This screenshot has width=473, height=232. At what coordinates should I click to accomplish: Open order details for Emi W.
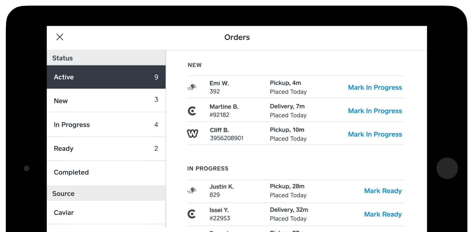[x=240, y=87]
